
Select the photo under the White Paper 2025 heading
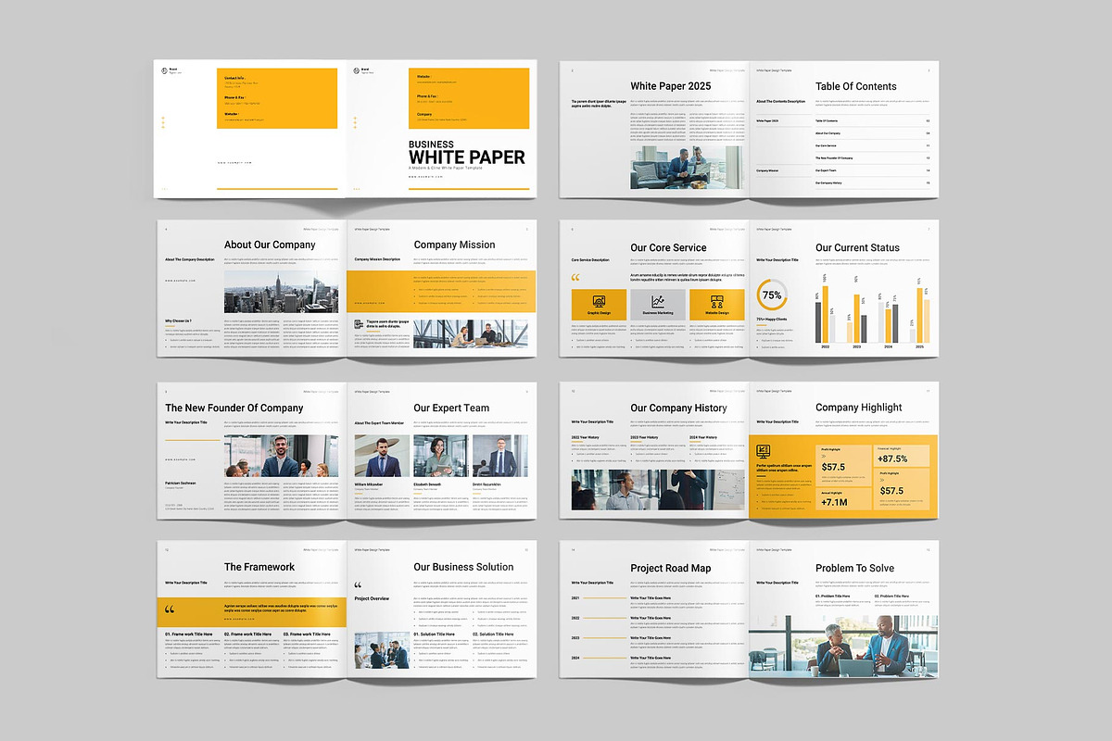click(688, 168)
